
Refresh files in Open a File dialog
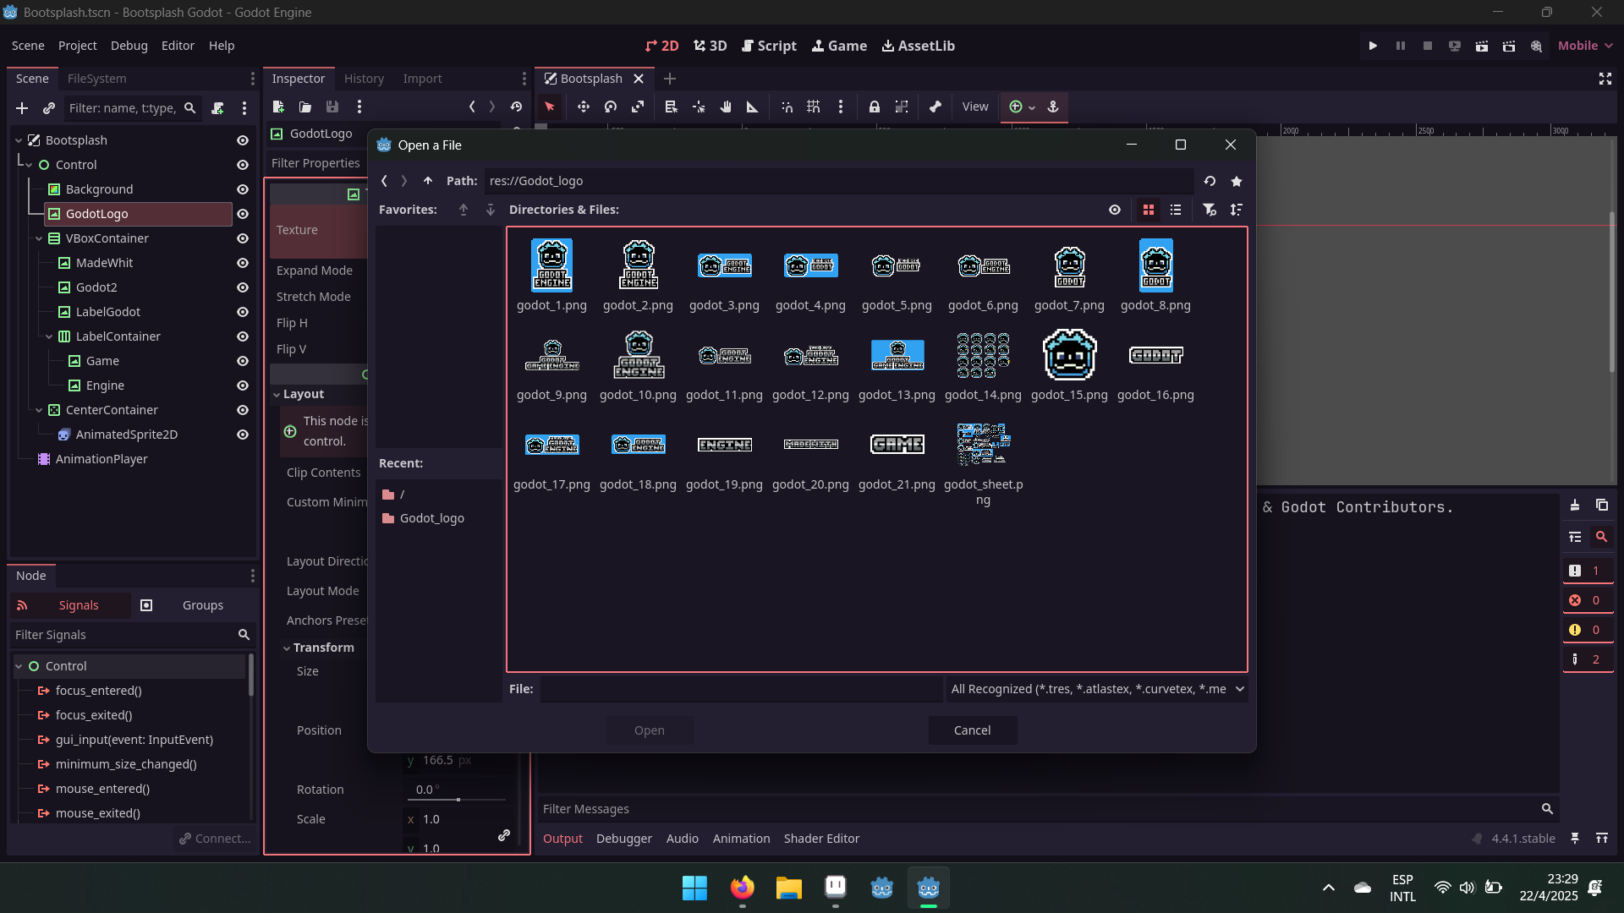[x=1210, y=181]
